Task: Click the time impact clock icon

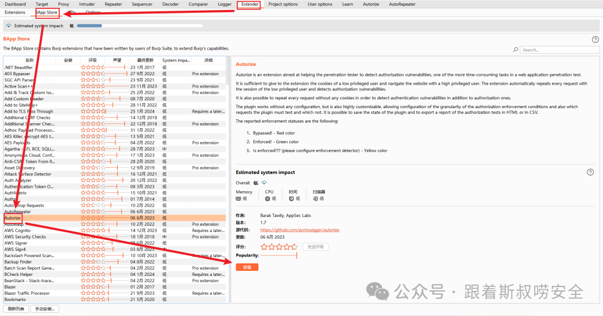Action: [291, 198]
